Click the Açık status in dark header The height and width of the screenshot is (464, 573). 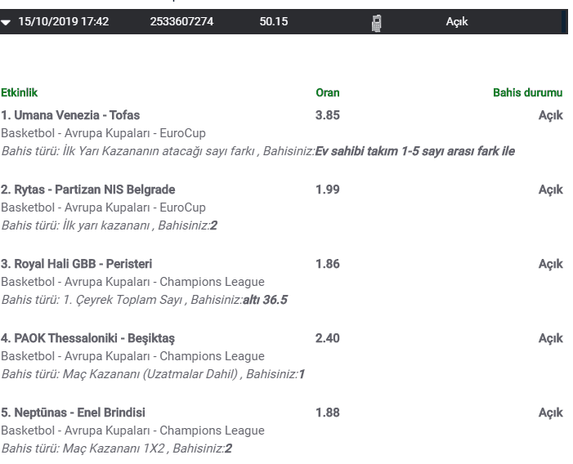(x=456, y=21)
